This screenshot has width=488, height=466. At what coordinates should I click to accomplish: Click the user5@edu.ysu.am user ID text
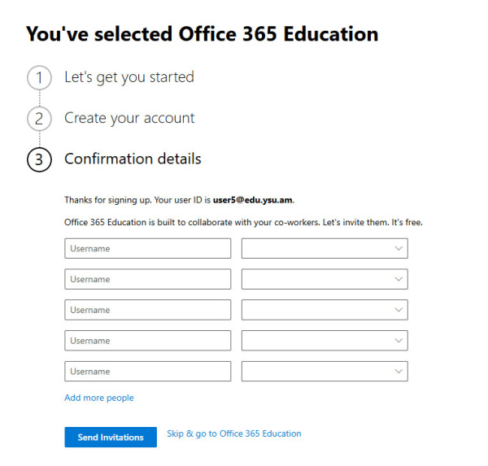[253, 199]
